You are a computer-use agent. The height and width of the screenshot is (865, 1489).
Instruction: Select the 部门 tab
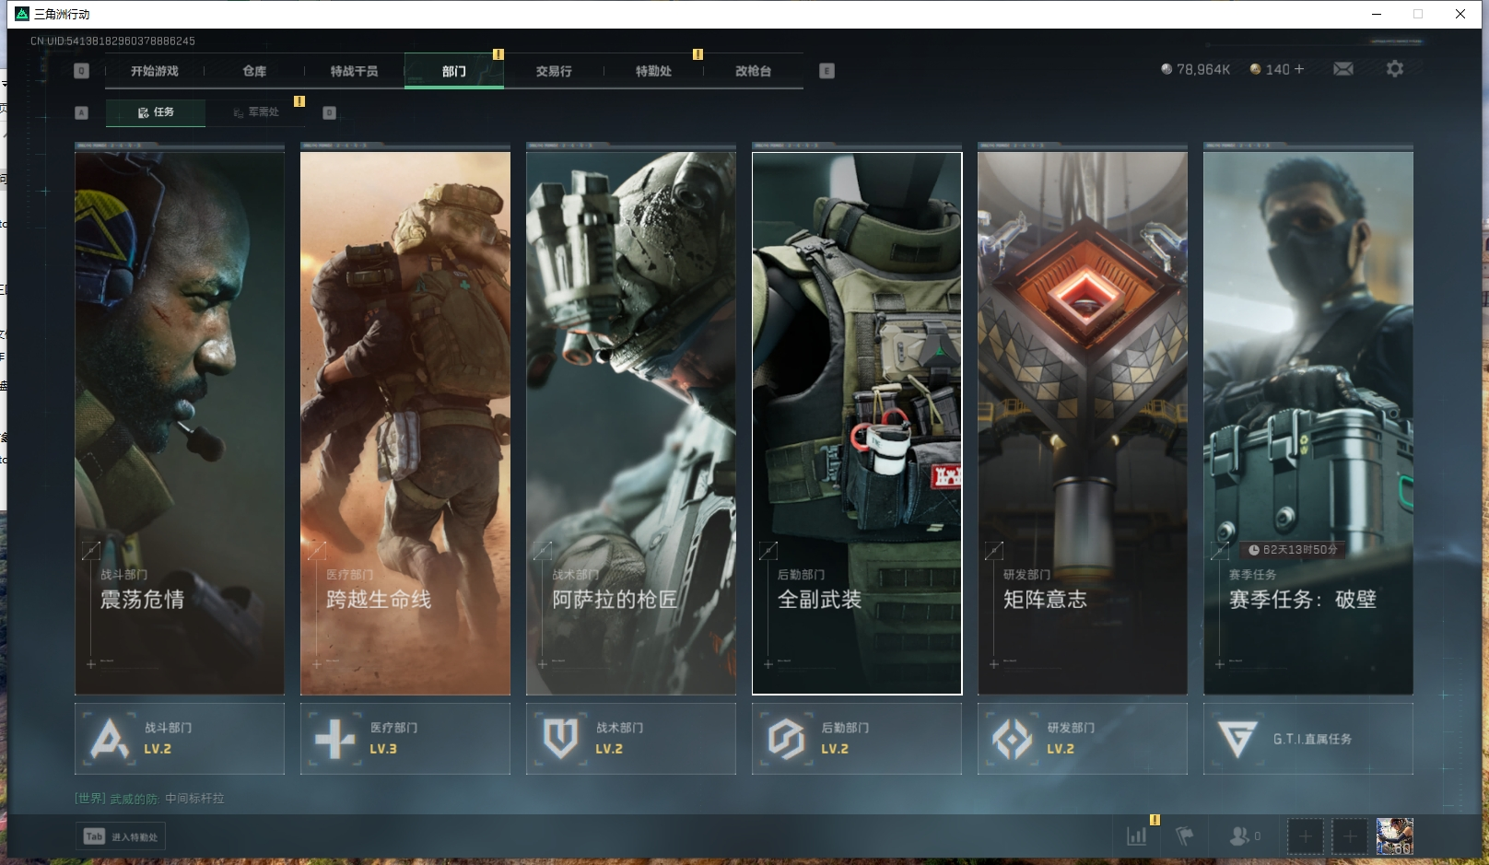coord(454,71)
